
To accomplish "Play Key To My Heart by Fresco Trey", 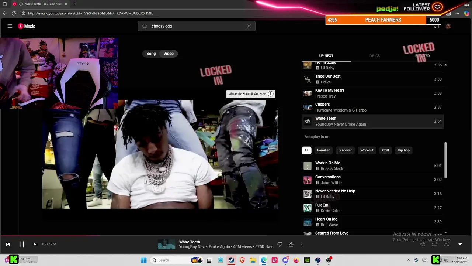I will pyautogui.click(x=372, y=93).
